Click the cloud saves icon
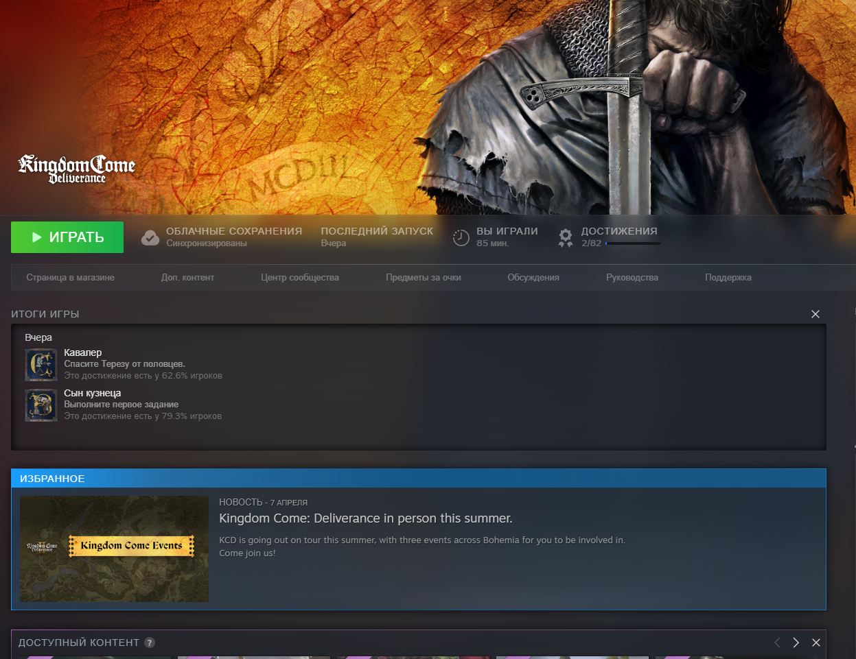Viewport: 856px width, 659px height. pyautogui.click(x=150, y=238)
